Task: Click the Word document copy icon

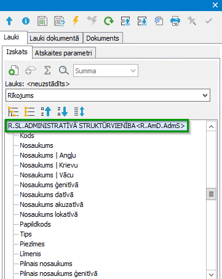Action: pos(159,21)
